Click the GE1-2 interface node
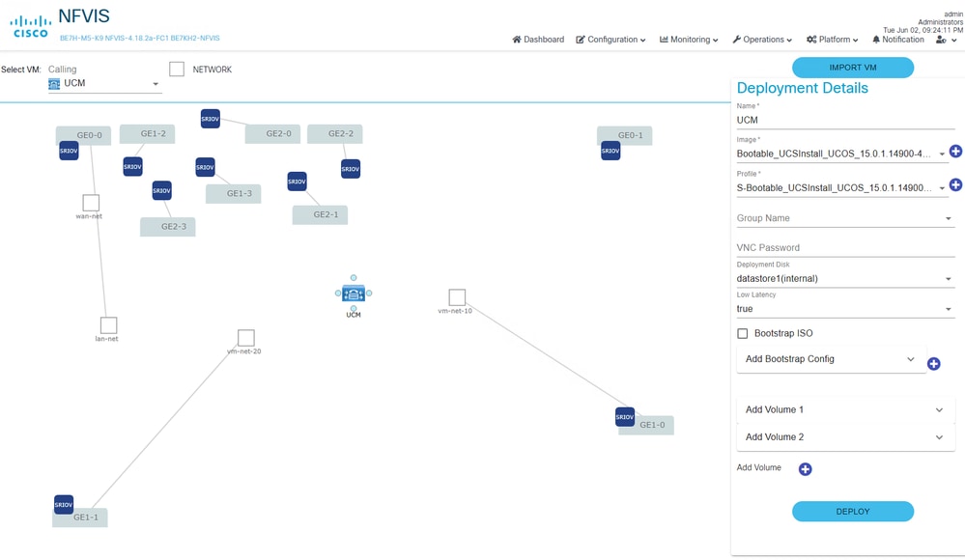This screenshot has width=965, height=560. coord(147,133)
